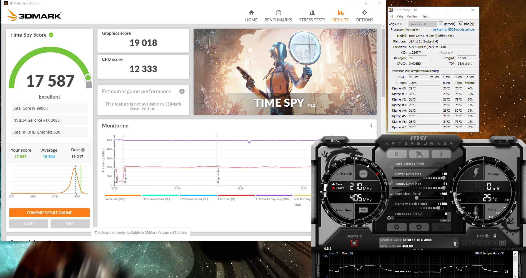This screenshot has width=526, height=278.
Task: Adjust the Memory Clock slider handle
Action: click(x=439, y=208)
